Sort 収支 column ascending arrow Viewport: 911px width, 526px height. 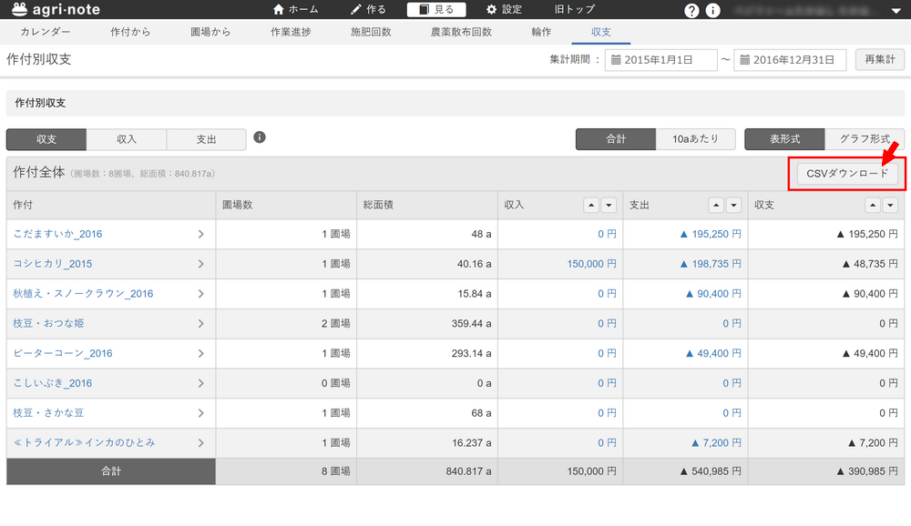(x=873, y=205)
